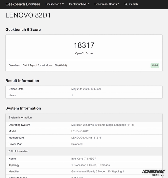The width and height of the screenshot is (168, 178).
Task: Expand the Geekbench 5 dropdown menu
Action: [x=54, y=4]
